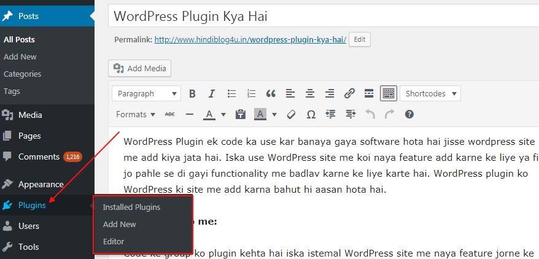This screenshot has height=259, width=539.
Task: Apply italic formatting in editor toolbar
Action: (x=212, y=93)
